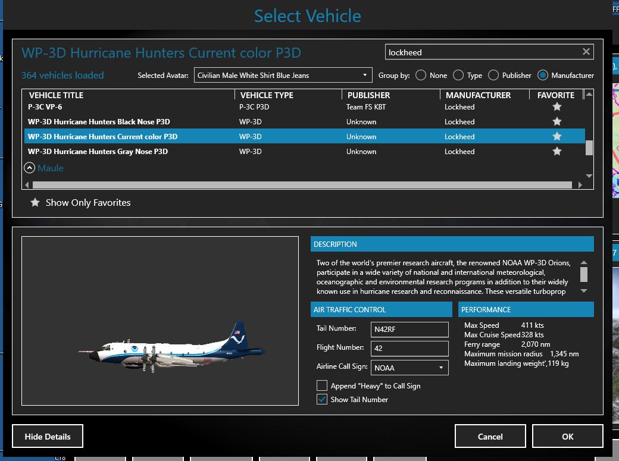Click the AIR TRAFFIC CONTROL panel header
The image size is (619, 461).
click(382, 309)
